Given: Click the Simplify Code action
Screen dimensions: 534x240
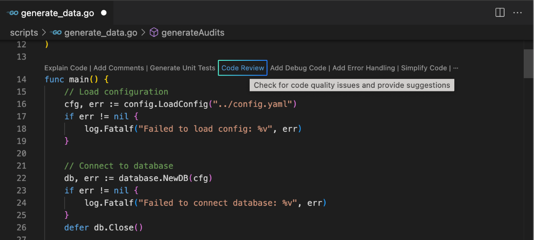Looking at the screenshot, I should pos(424,68).
